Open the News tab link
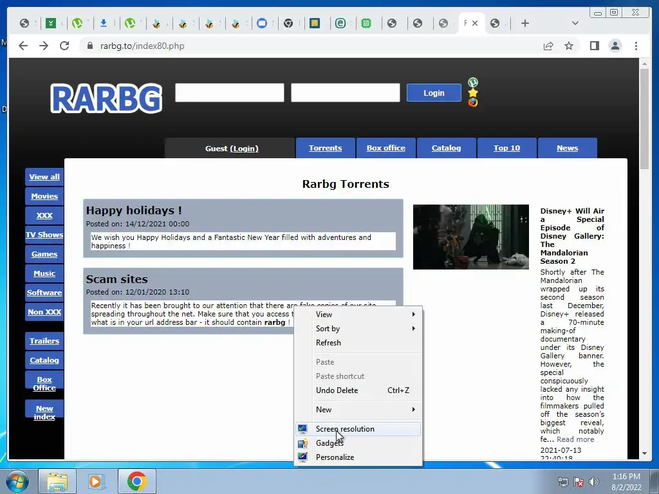Screen dimensions: 659x494 [x=568, y=148]
